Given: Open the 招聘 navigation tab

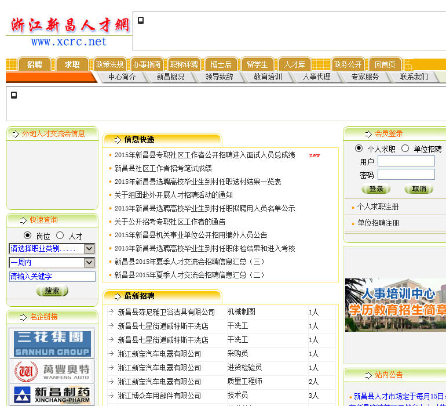Looking at the screenshot, I should pyautogui.click(x=35, y=64).
